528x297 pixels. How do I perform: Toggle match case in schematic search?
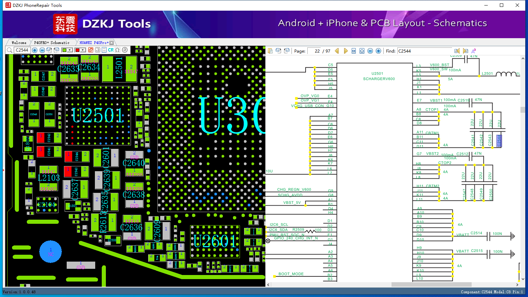[x=474, y=51]
